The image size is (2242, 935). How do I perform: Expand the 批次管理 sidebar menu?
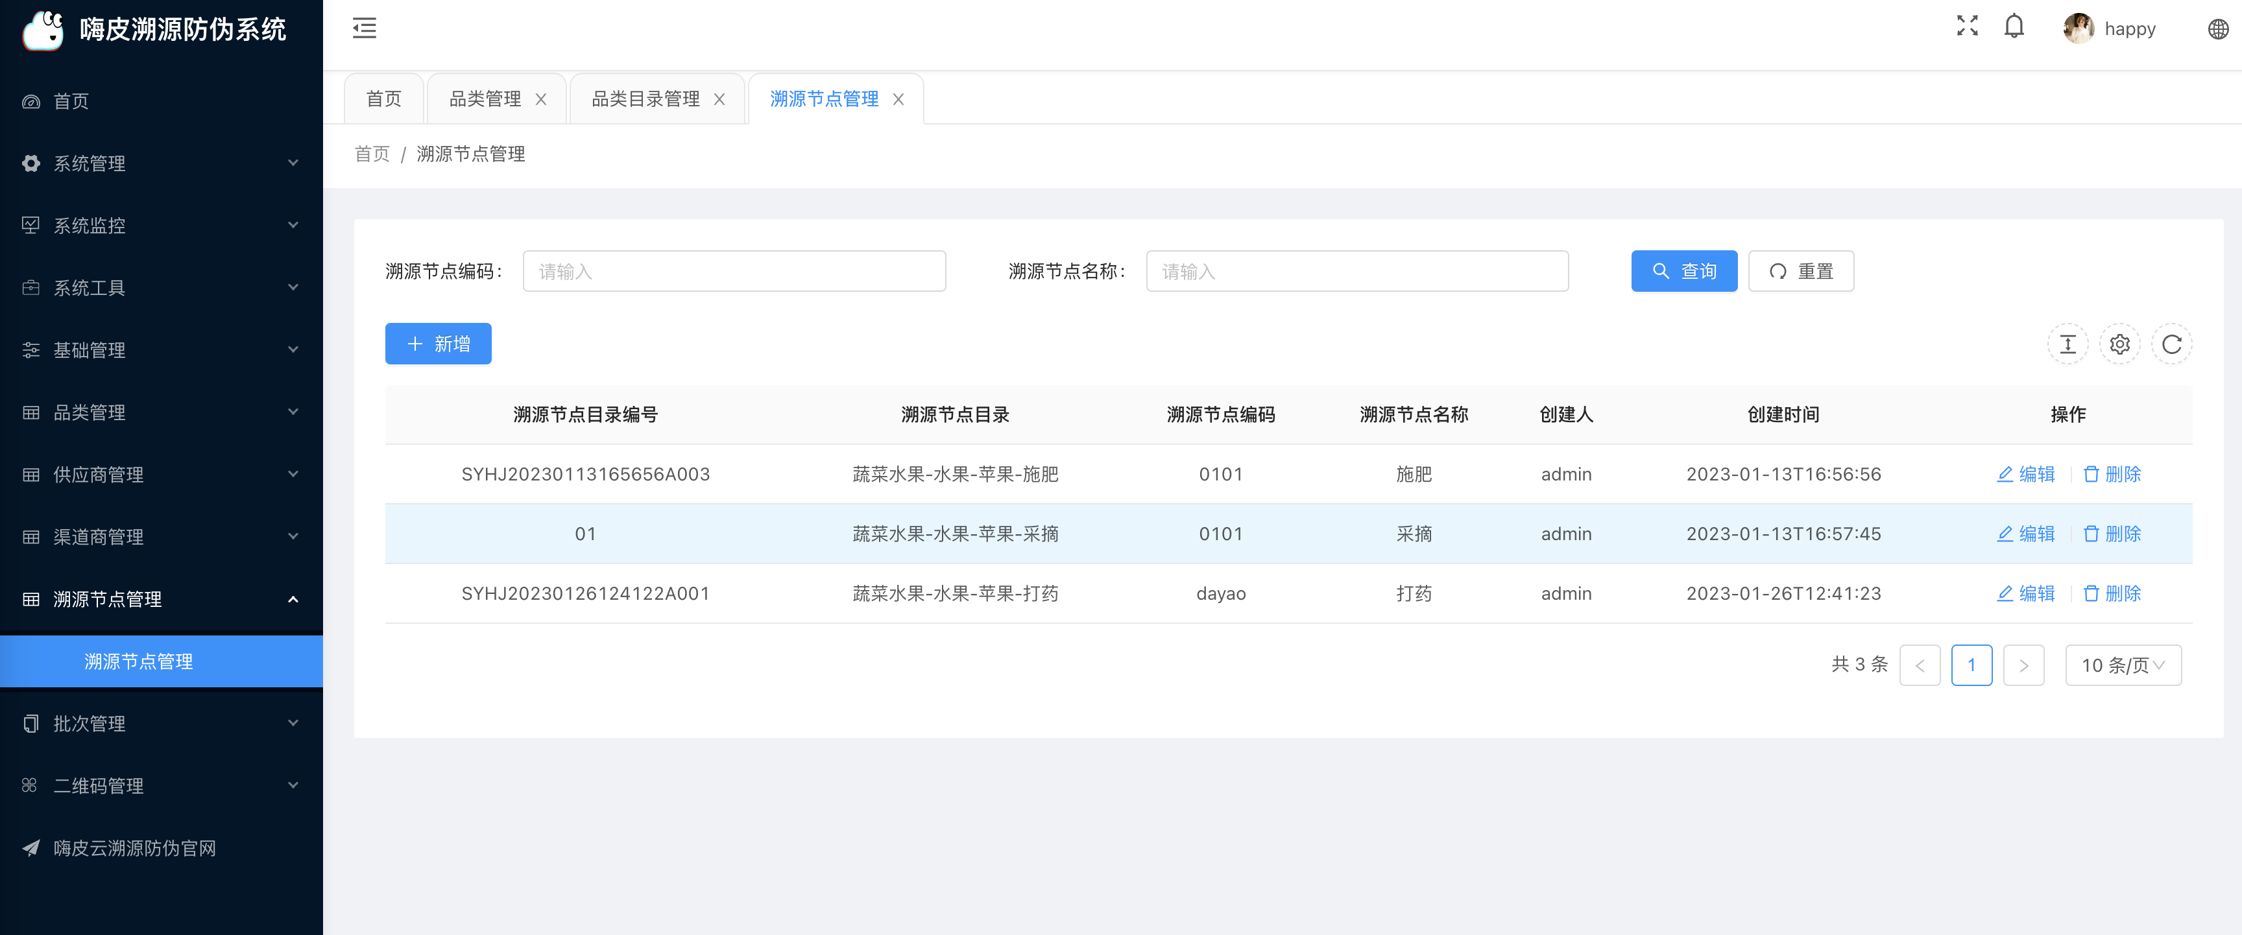(x=161, y=723)
